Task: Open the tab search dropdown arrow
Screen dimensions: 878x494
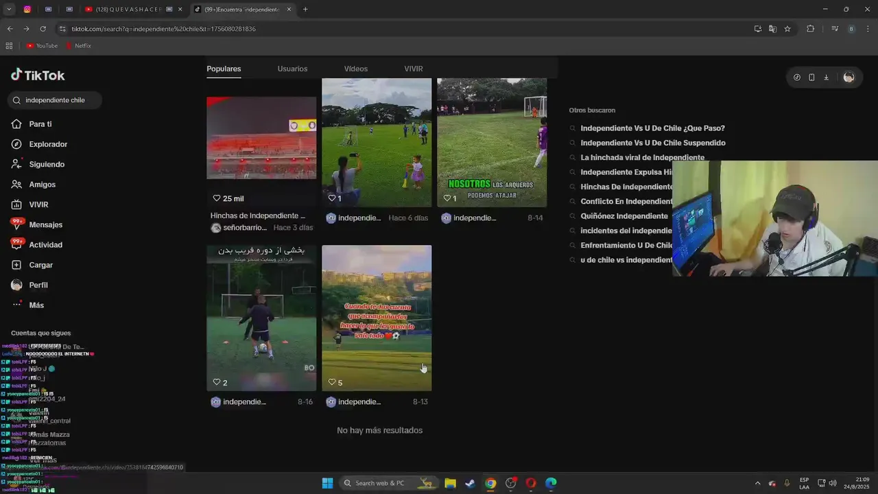Action: click(9, 10)
